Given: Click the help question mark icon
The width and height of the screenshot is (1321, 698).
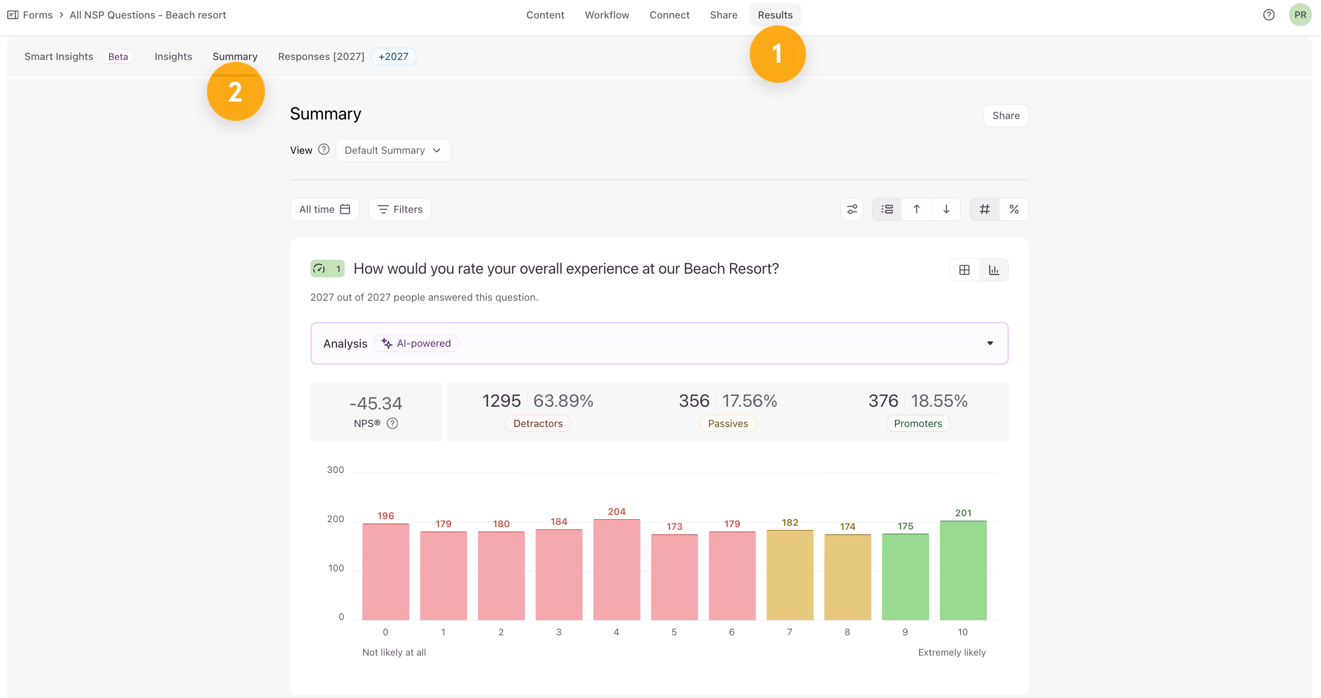Looking at the screenshot, I should pos(1268,15).
